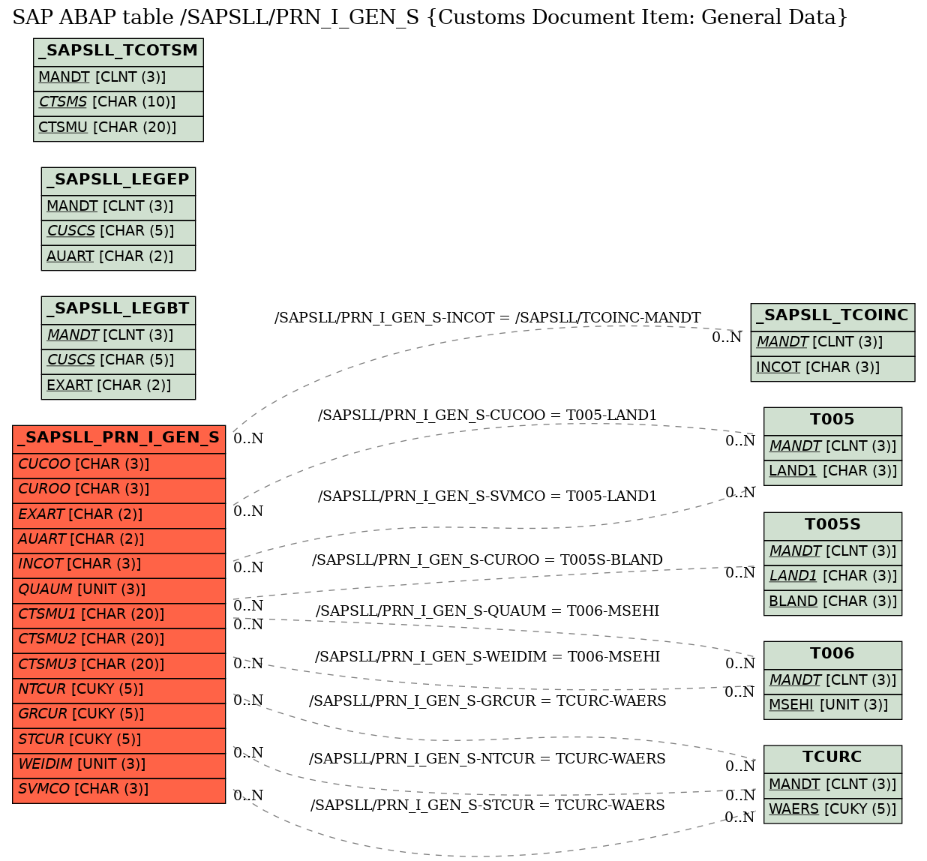Select AUART [CHAR (2)] field in _SAPSLL_PRN_I_GEN_S
927x861 pixels.
pyautogui.click(x=118, y=541)
